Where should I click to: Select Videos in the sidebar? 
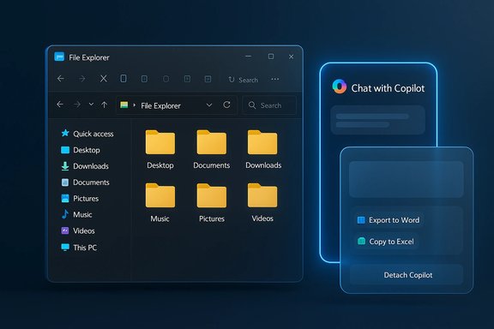coord(78,230)
